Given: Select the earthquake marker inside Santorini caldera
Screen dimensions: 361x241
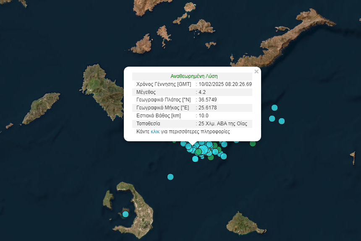Looking at the screenshot, I should pyautogui.click(x=126, y=214).
